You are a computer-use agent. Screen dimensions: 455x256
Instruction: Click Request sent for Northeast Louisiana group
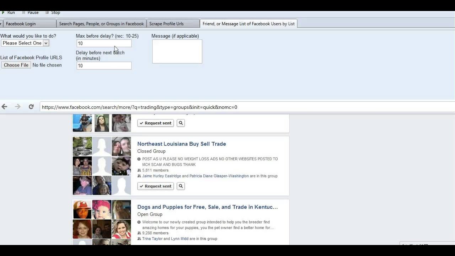coord(156,186)
